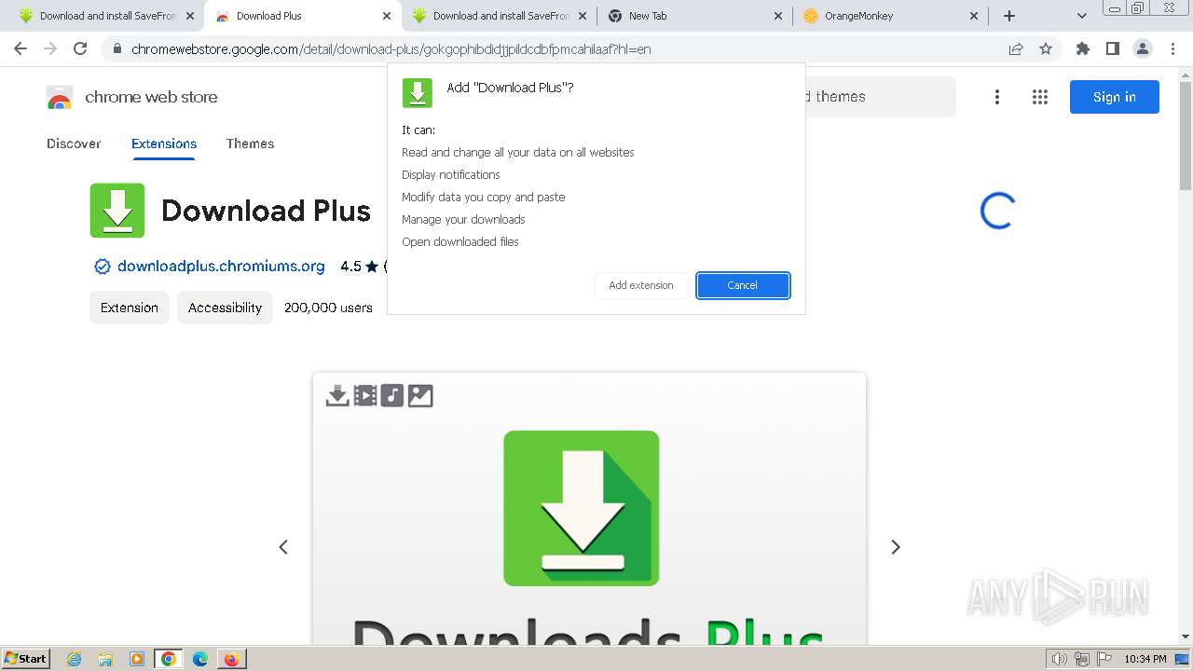
Task: Click the 4.5 star rating
Action: pos(360,267)
